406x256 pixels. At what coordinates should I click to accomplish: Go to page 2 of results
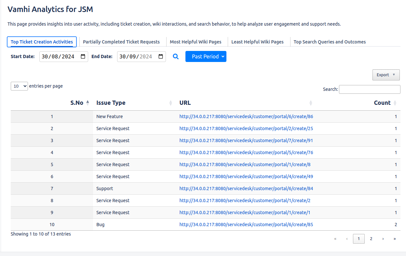(371, 239)
